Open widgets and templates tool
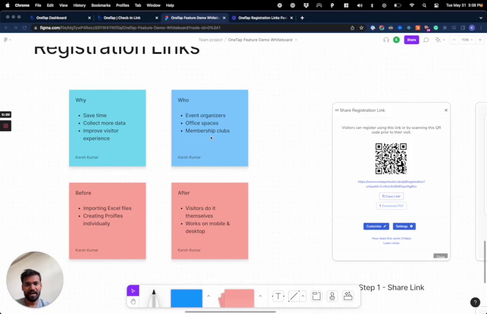This screenshot has height=314, width=487. [348, 296]
